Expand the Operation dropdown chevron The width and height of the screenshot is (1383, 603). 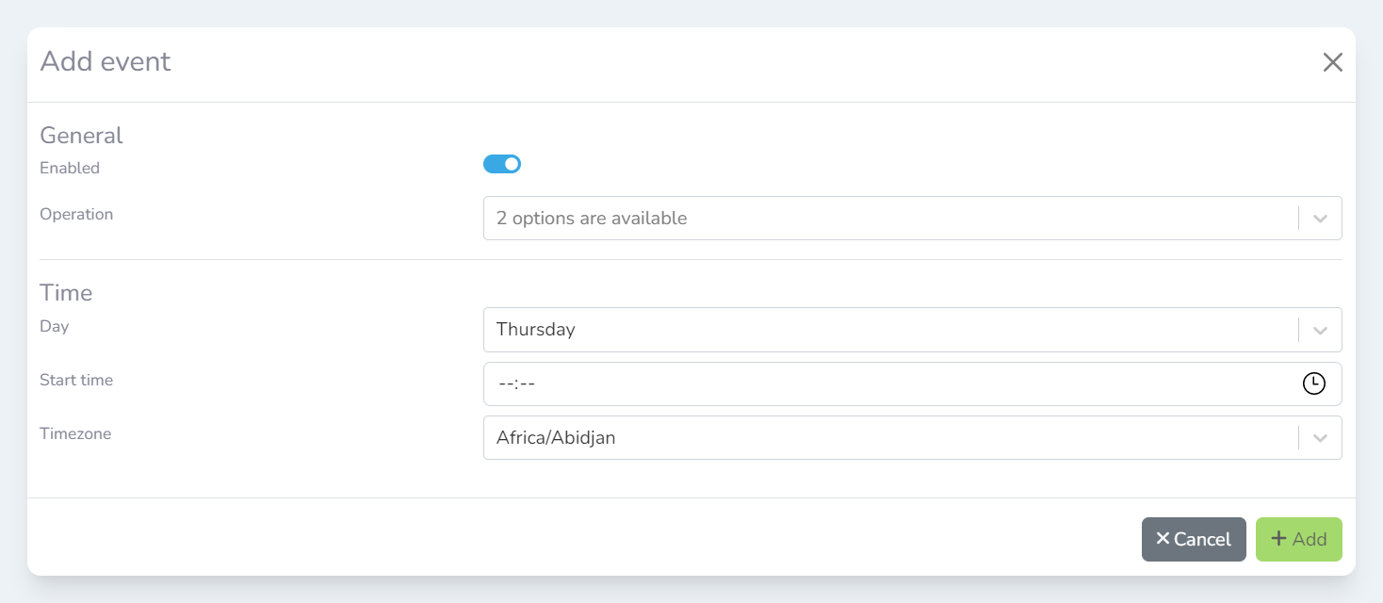[x=1320, y=219]
